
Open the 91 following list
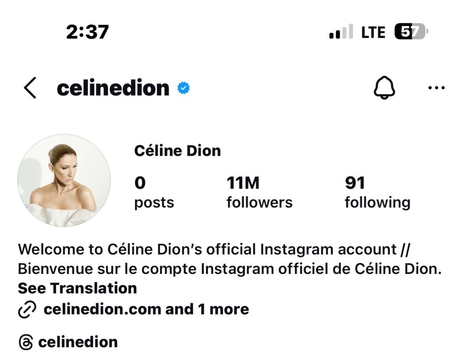[x=377, y=192]
